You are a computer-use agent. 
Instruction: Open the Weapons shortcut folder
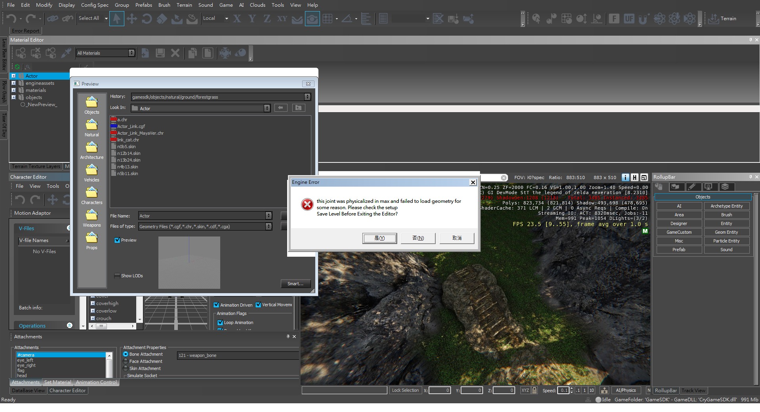click(92, 218)
